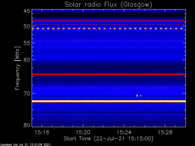Select the '50' frequency axis label
The height and width of the screenshot is (146, 195).
click(x=27, y=26)
